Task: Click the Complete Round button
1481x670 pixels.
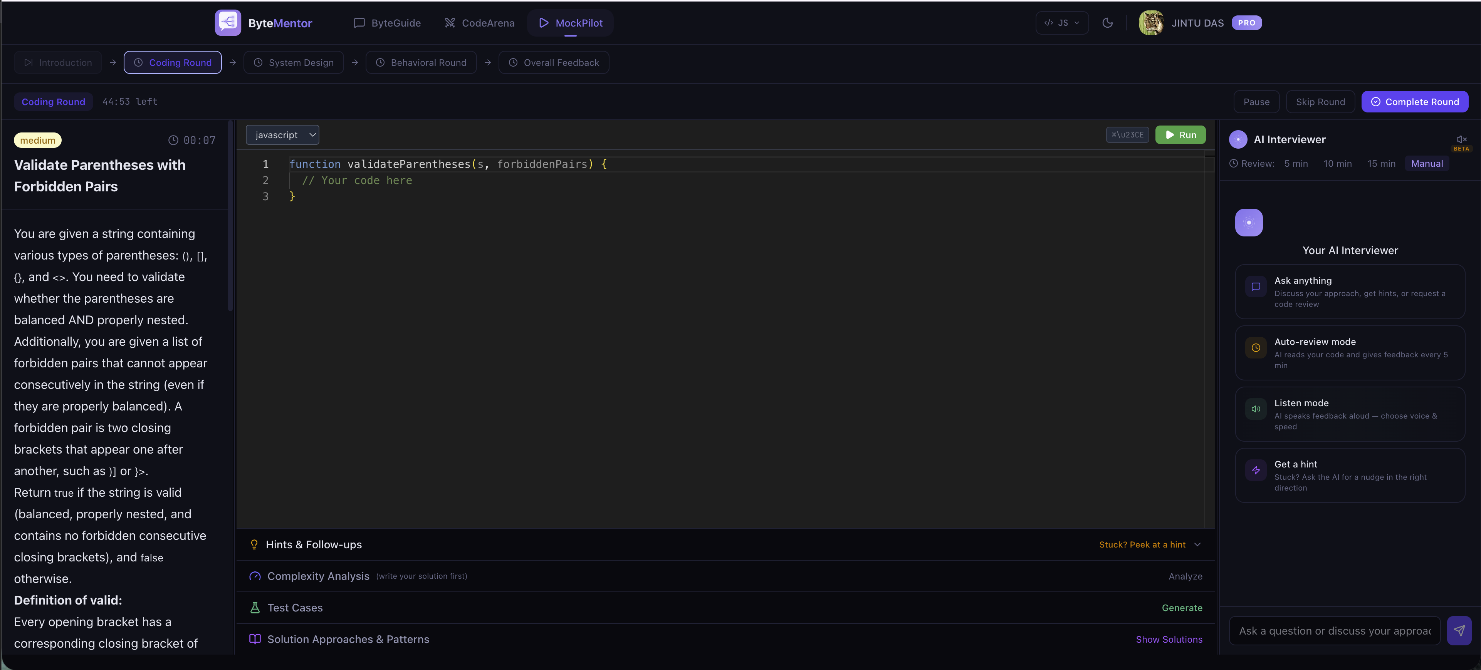Action: pos(1415,101)
